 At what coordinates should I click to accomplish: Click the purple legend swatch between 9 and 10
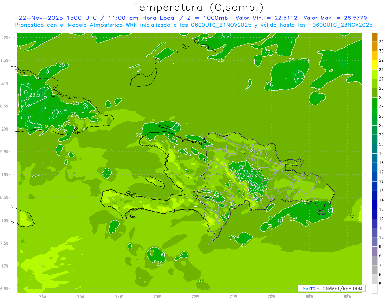point(375,242)
